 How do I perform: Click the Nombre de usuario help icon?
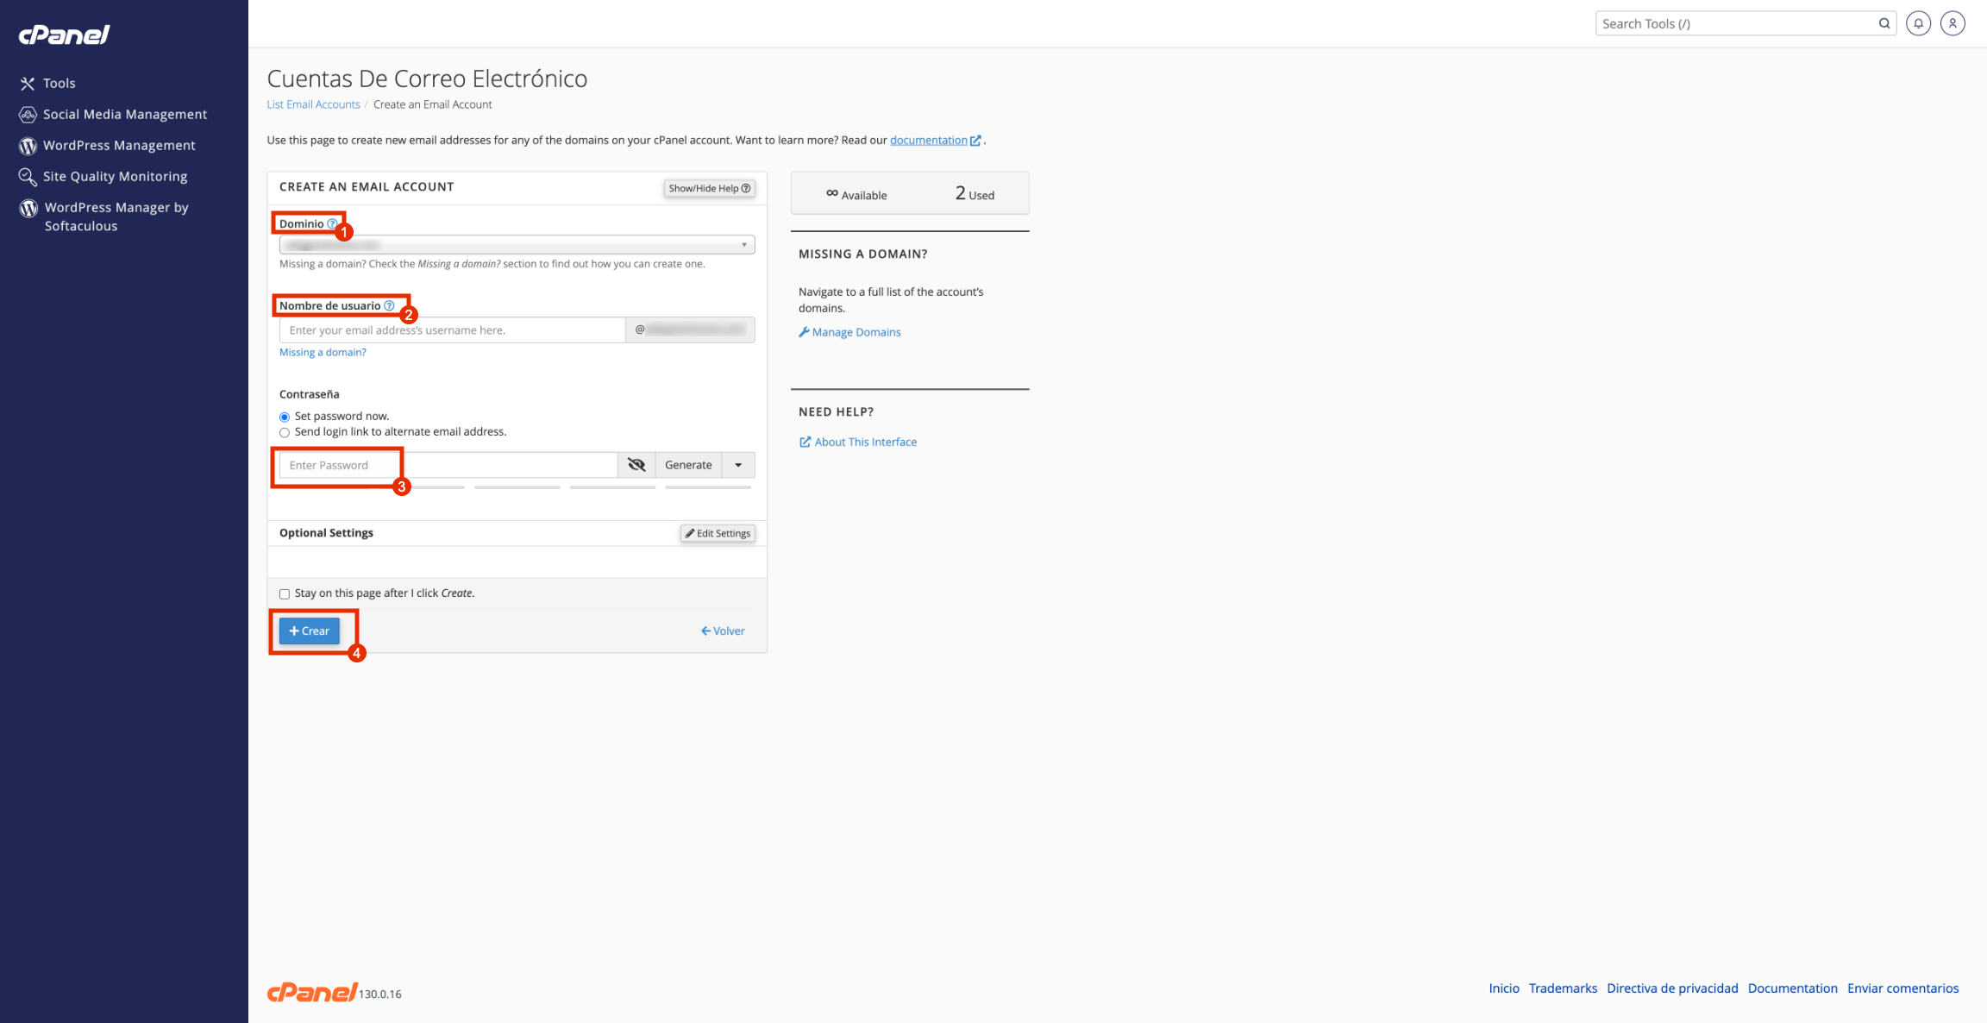pyautogui.click(x=389, y=305)
